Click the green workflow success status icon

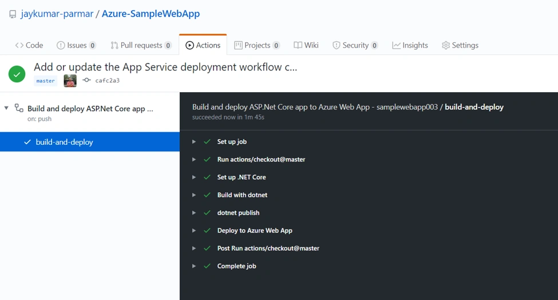click(x=17, y=74)
